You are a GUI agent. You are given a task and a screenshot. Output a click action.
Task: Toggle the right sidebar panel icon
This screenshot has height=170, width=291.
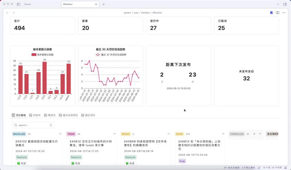pyautogui.click(x=285, y=4)
